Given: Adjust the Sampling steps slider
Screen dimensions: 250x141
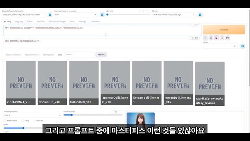Looking at the screenshot, I should 93,115.
